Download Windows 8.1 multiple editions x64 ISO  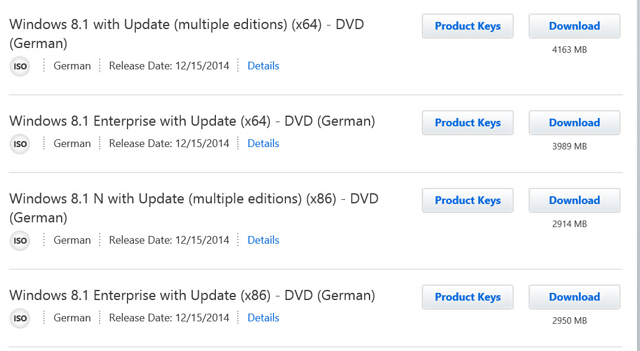pyautogui.click(x=574, y=26)
